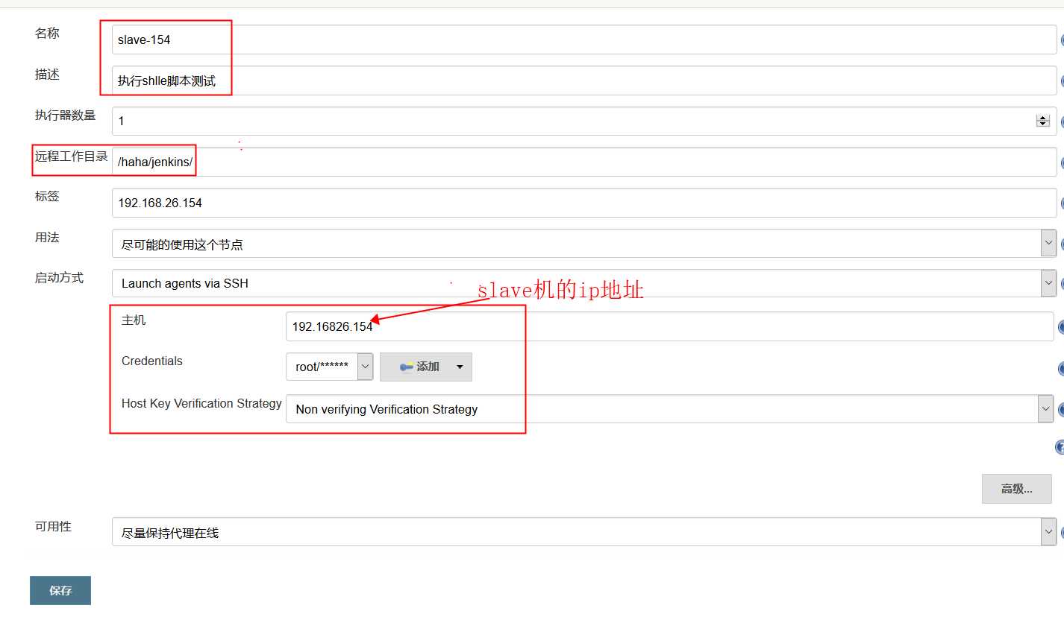Click help icon next to Credentials row
The image size is (1064, 617).
click(x=1061, y=368)
